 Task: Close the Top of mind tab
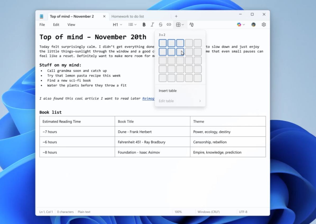coord(104,16)
